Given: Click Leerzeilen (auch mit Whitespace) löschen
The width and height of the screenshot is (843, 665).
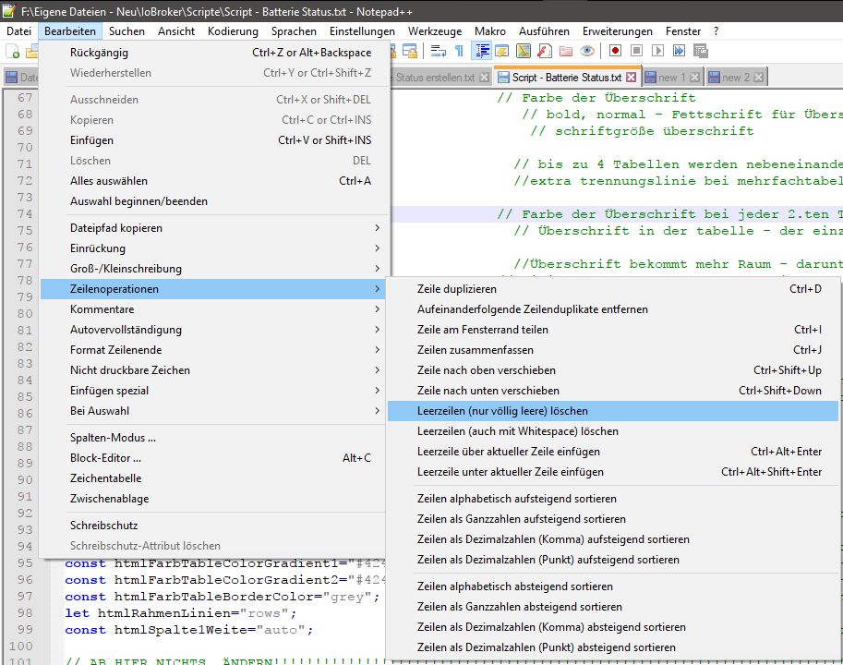Looking at the screenshot, I should 613,431.
